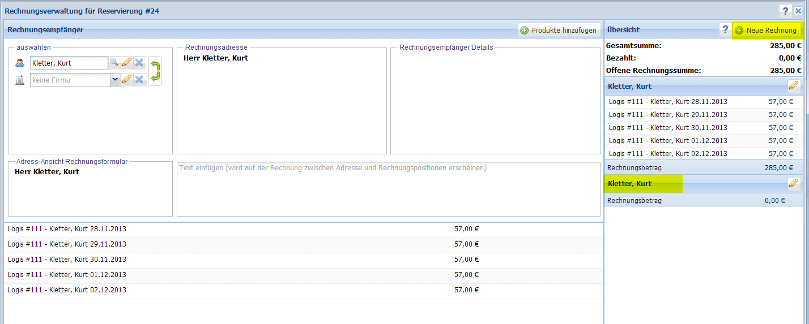This screenshot has height=324, width=809.
Task: Click the search magnifier next to Kletter, Kurt
Action: 114,63
